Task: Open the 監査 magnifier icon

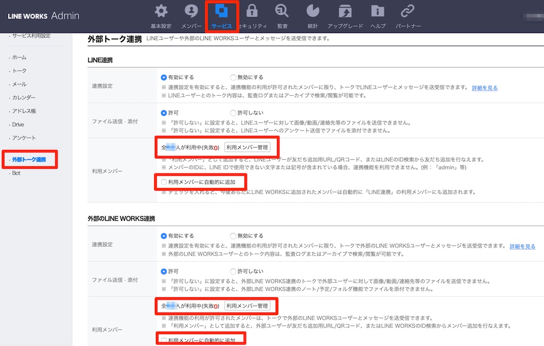Action: tap(282, 12)
